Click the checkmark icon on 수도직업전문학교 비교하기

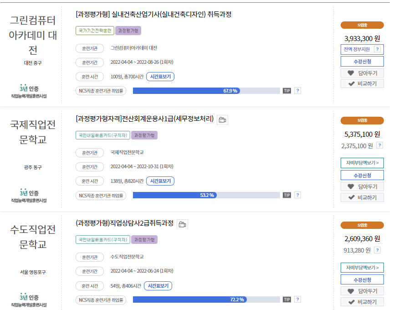[350, 302]
